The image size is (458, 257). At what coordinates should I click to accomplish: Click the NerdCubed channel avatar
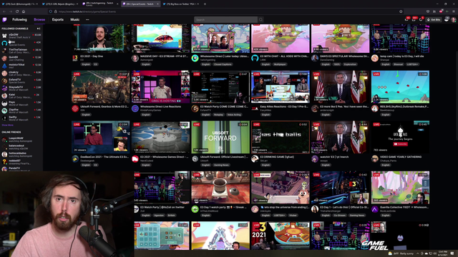click(x=135, y=158)
